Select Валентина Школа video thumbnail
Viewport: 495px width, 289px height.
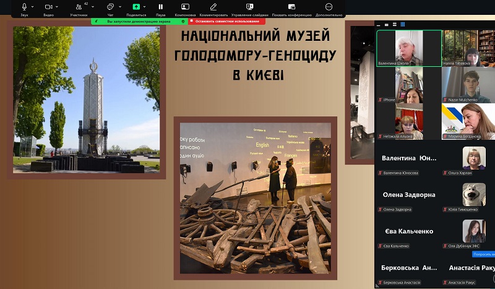409,48
